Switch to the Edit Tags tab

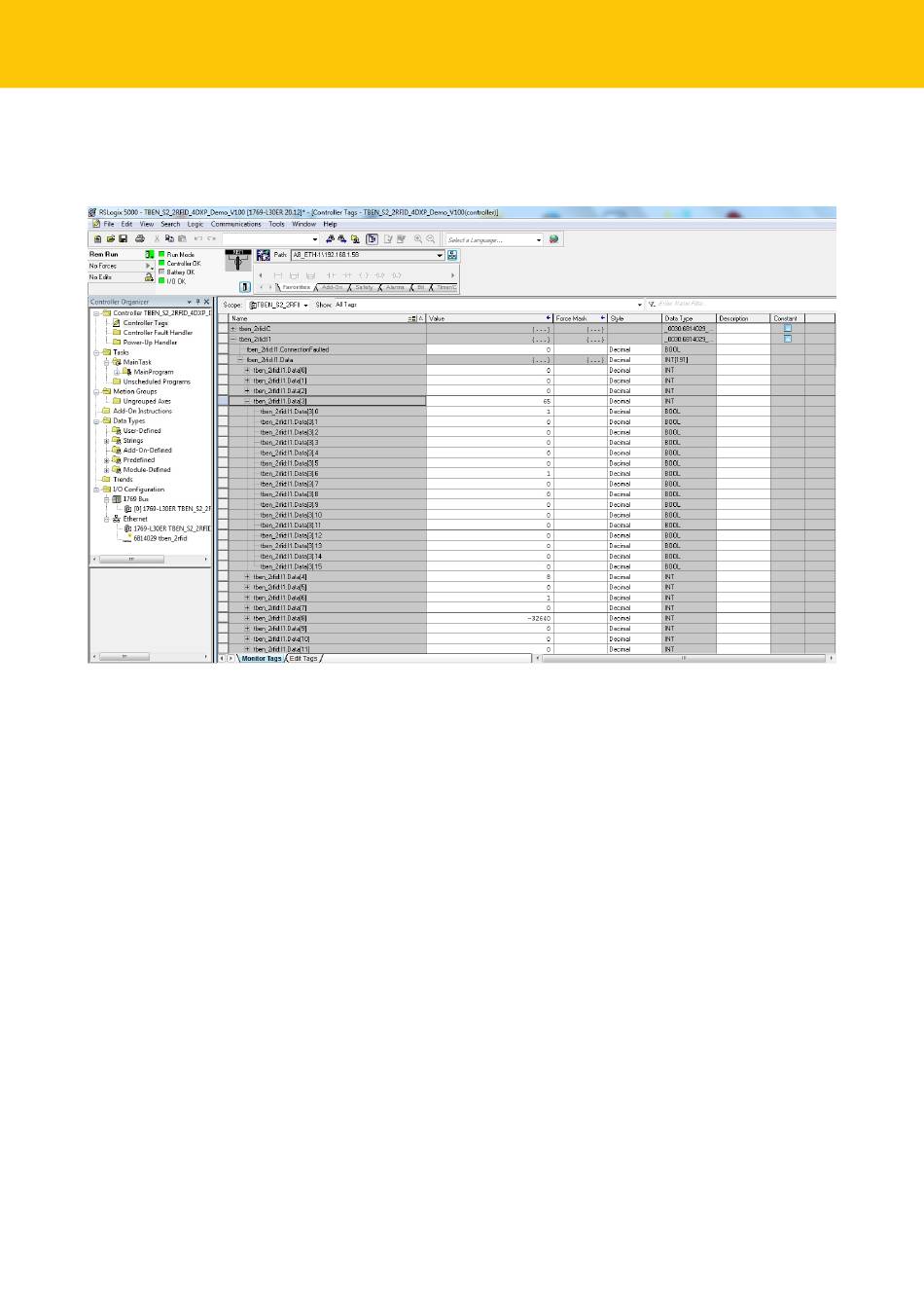pos(303,659)
